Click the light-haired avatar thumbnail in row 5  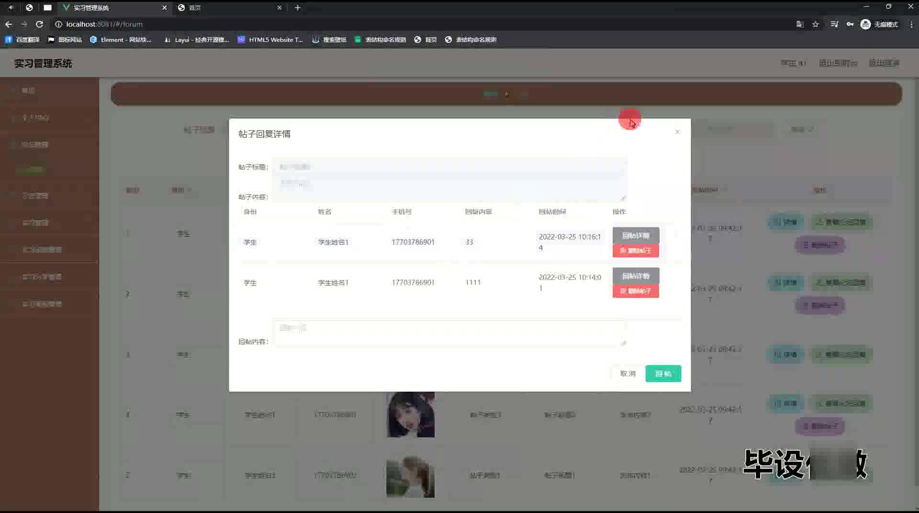tap(411, 476)
